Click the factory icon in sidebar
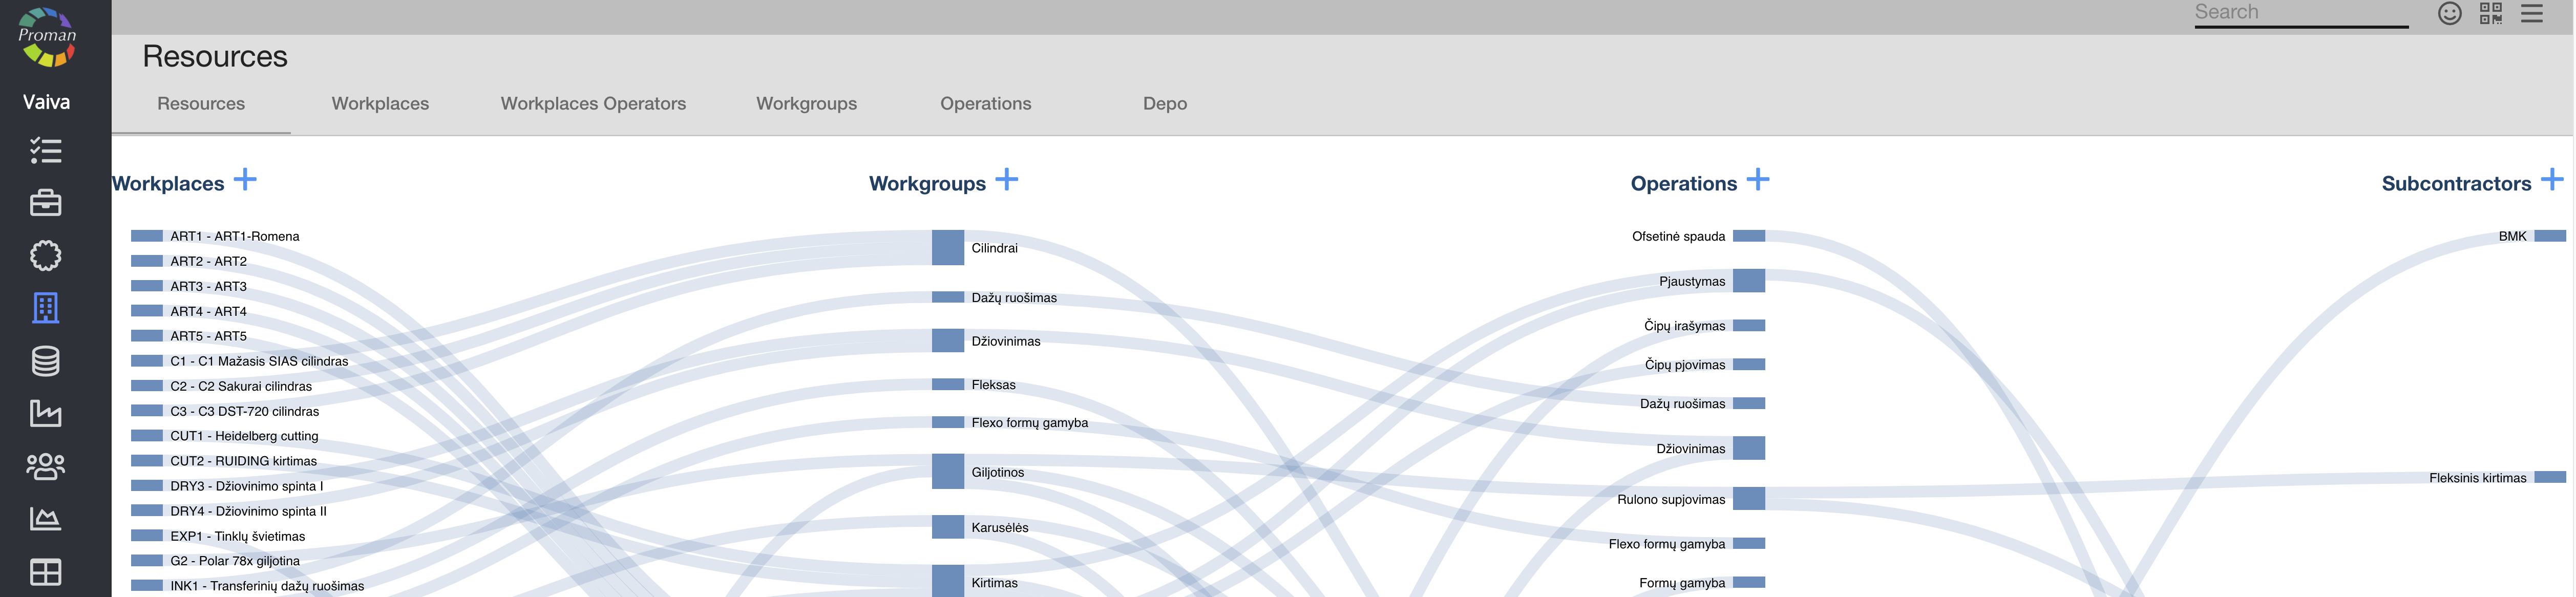The width and height of the screenshot is (2576, 597). [x=45, y=413]
